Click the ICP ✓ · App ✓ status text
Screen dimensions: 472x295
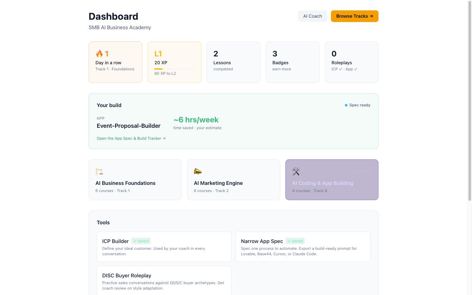tap(344, 69)
